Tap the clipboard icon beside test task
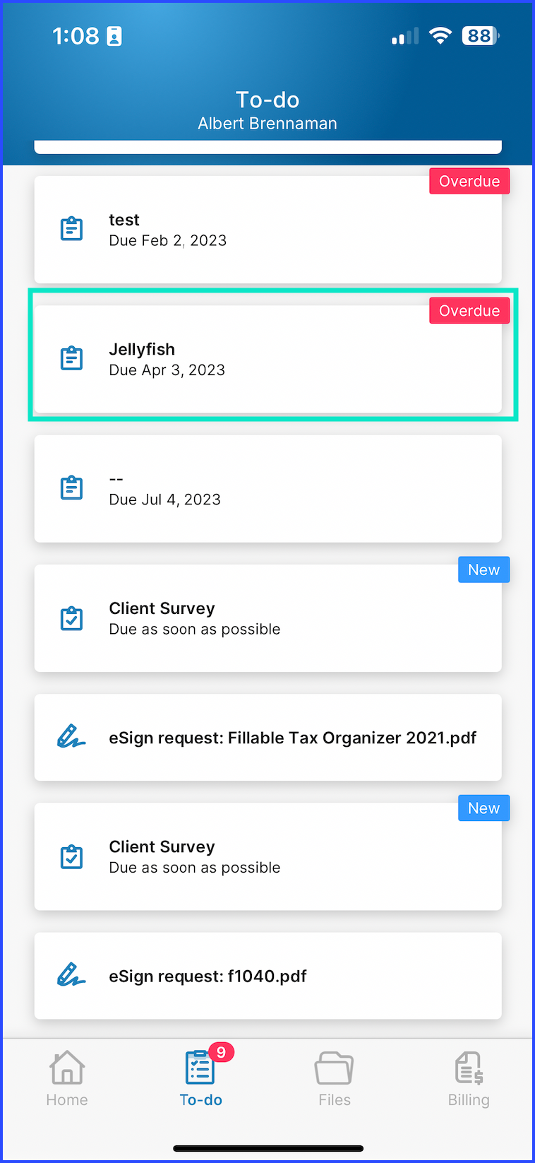This screenshot has height=1163, width=535. (71, 229)
